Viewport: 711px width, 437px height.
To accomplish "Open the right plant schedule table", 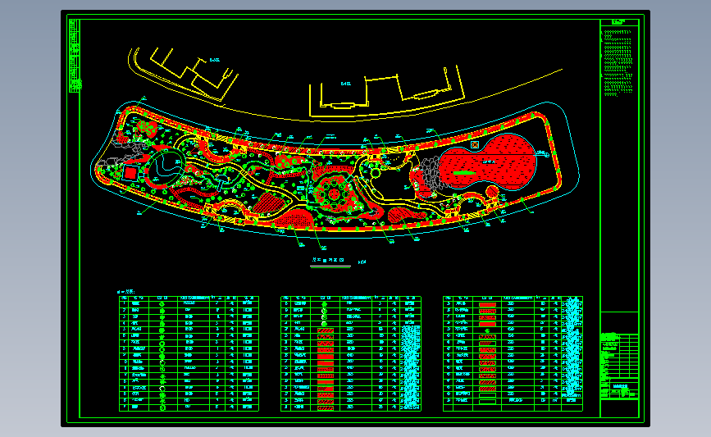I will pos(513,353).
